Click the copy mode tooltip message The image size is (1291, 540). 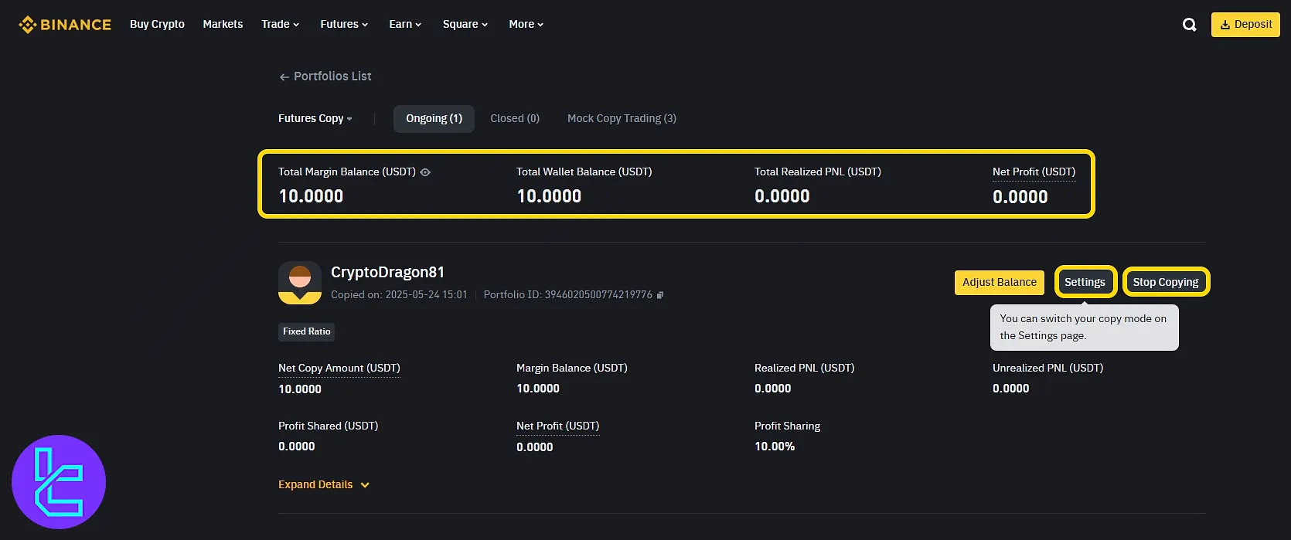1084,328
